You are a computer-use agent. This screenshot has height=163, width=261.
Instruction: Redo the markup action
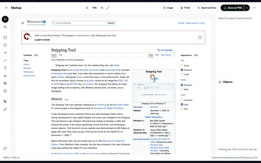click(x=32, y=8)
